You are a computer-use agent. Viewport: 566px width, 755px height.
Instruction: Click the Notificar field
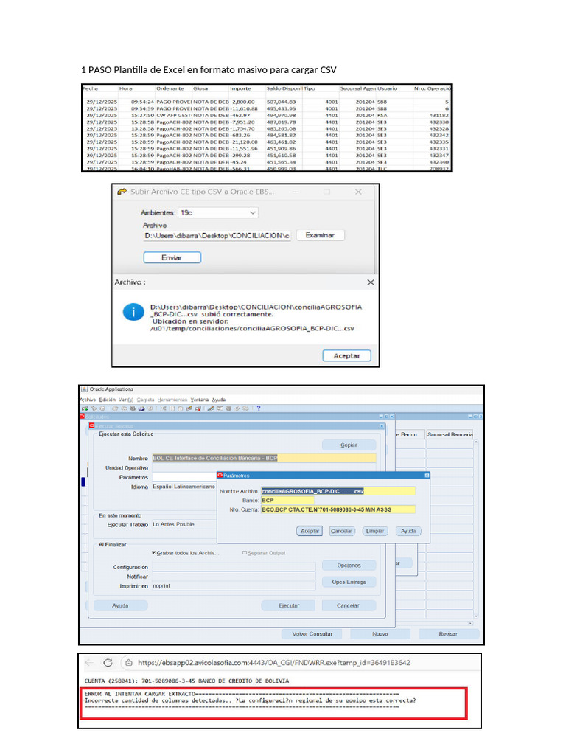(234, 577)
